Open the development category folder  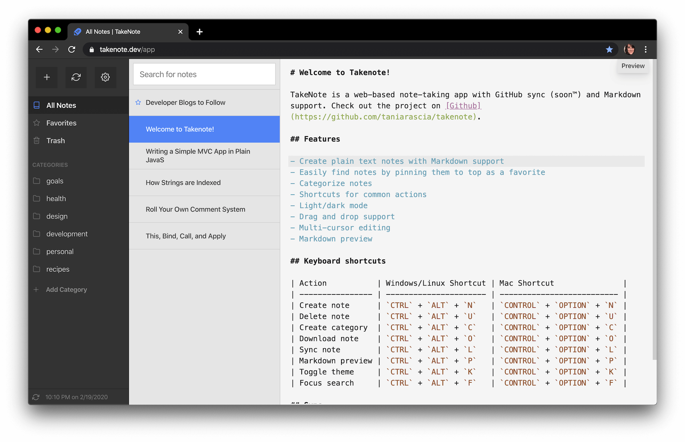[67, 234]
